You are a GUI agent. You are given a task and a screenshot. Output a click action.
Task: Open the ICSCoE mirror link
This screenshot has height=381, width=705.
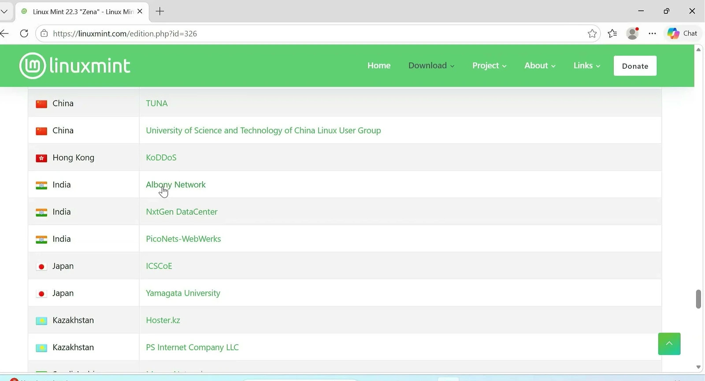[x=159, y=266]
